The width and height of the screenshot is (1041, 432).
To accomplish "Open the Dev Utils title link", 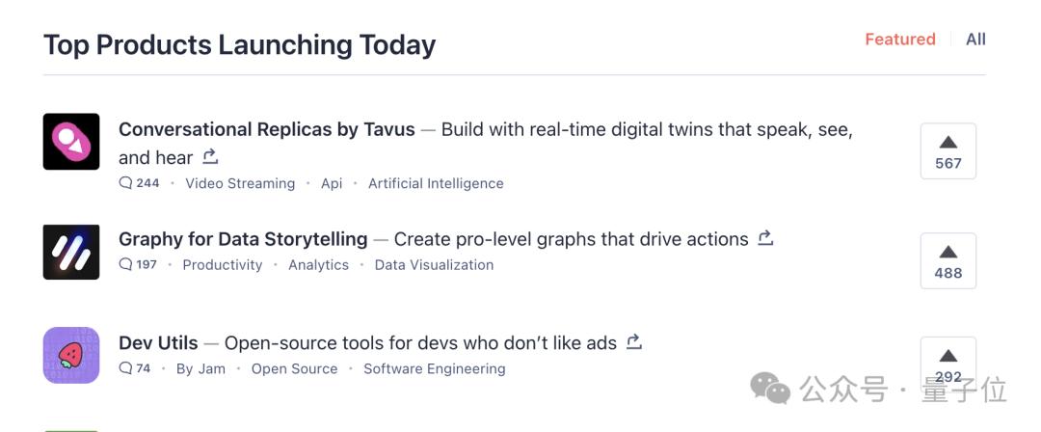I will (x=158, y=342).
